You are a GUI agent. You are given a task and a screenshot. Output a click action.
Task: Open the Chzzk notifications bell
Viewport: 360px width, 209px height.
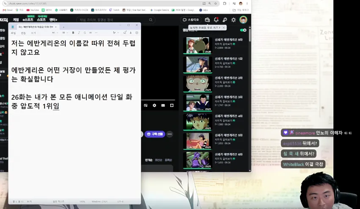point(216,20)
